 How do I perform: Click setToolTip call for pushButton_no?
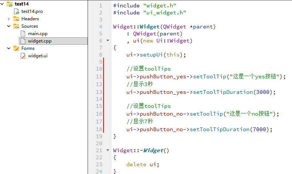(x=206, y=114)
